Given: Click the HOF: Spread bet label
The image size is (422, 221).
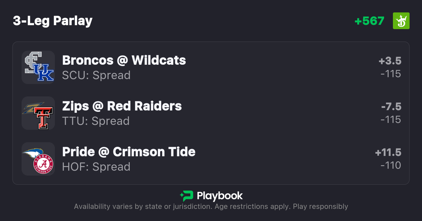Looking at the screenshot, I should click(96, 167).
